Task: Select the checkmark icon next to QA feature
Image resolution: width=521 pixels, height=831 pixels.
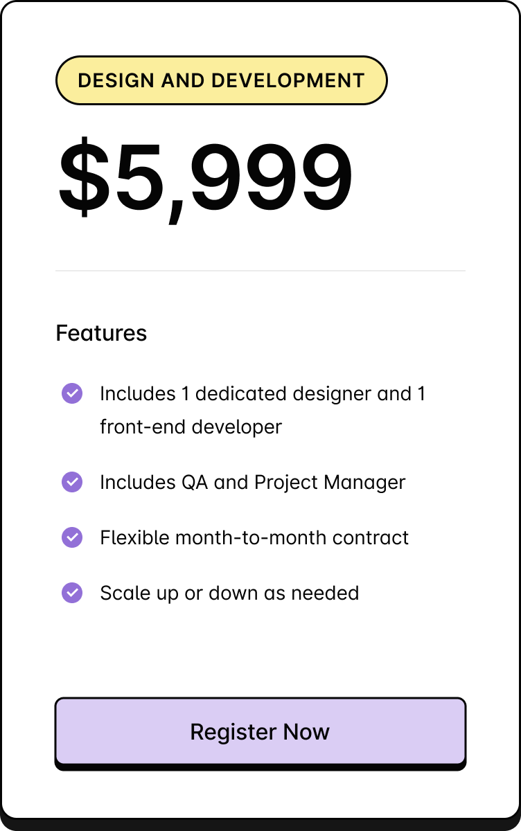Action: [x=72, y=482]
